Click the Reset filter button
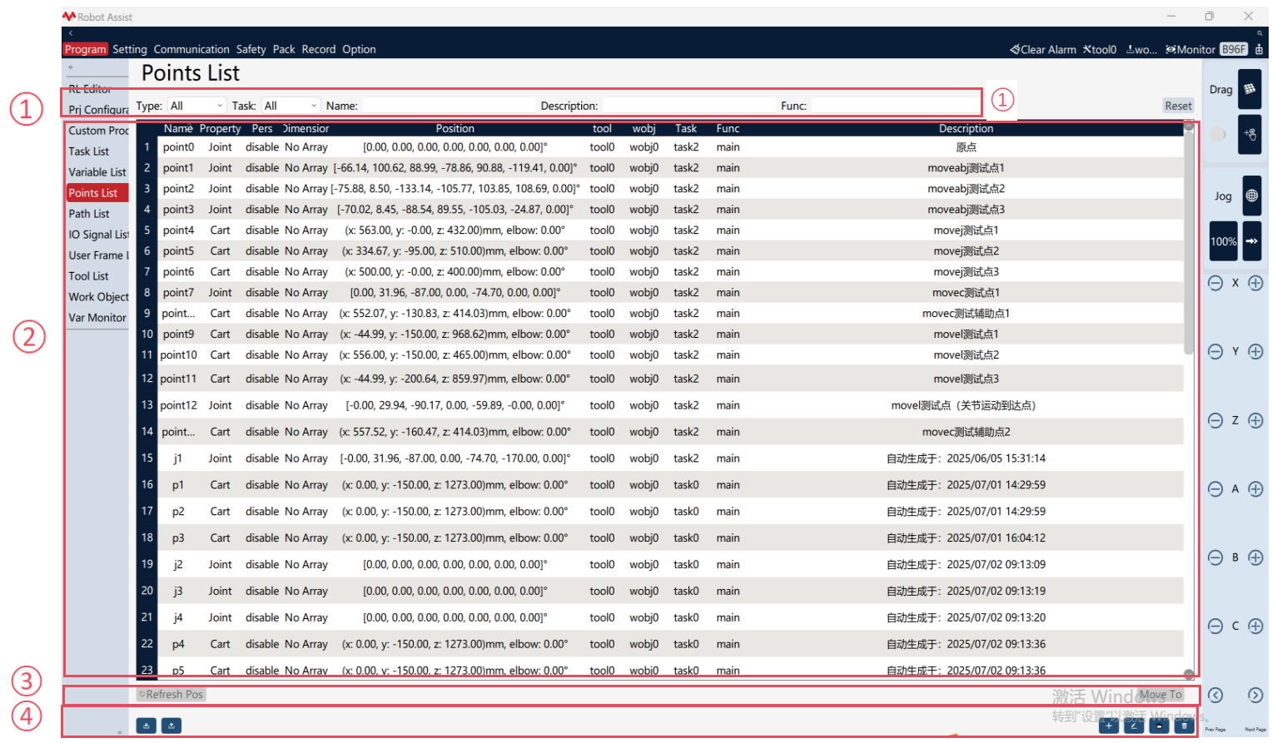Image resolution: width=1272 pixels, height=743 pixels. (x=1178, y=106)
